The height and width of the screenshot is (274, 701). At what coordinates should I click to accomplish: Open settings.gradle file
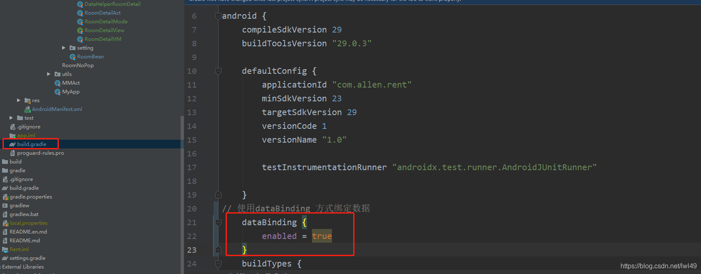[28, 258]
